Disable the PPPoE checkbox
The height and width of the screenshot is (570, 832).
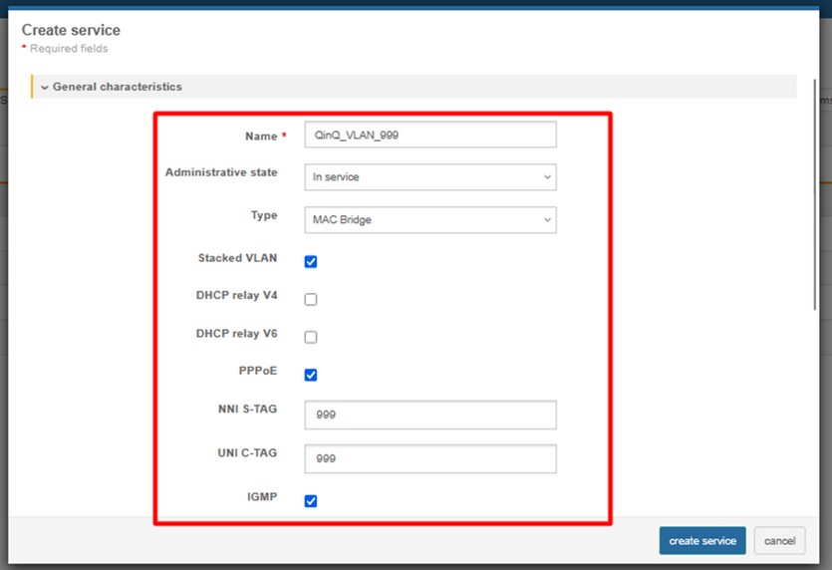(x=311, y=375)
